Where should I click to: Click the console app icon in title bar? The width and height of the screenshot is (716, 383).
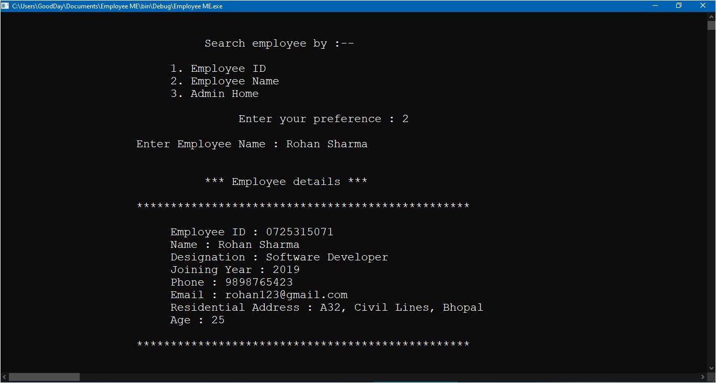tap(5, 6)
